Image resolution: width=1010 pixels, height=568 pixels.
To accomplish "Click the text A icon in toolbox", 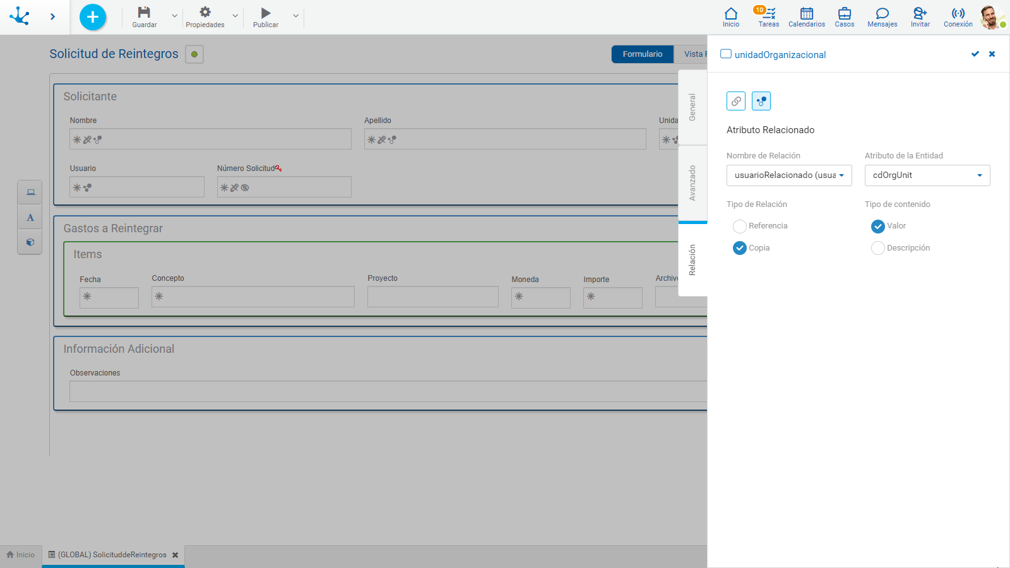I will point(30,218).
